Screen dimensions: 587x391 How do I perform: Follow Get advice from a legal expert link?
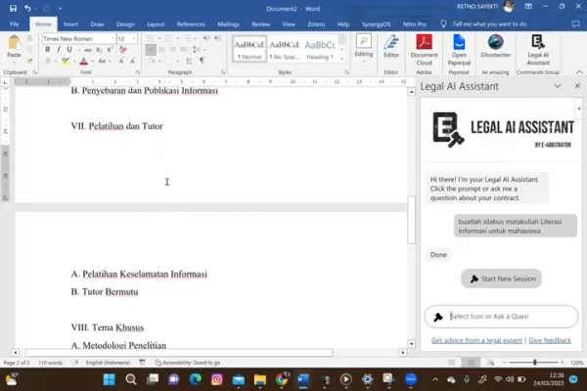476,340
